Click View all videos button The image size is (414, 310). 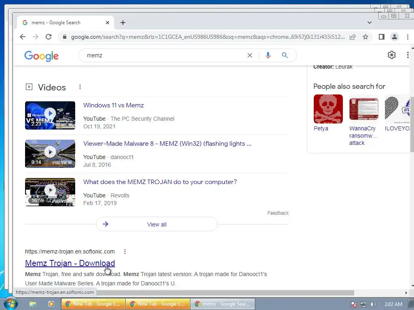[157, 224]
